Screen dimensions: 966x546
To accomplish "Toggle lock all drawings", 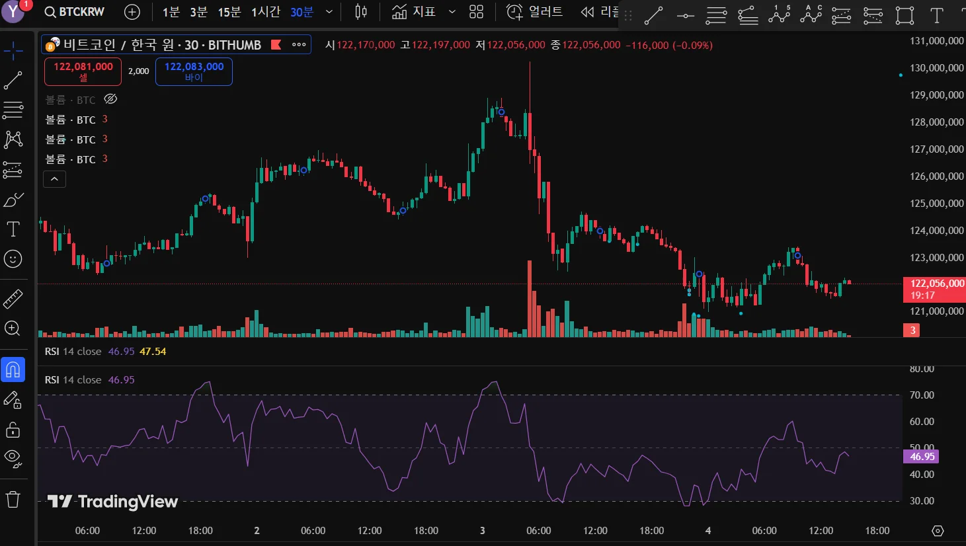I will [x=13, y=430].
